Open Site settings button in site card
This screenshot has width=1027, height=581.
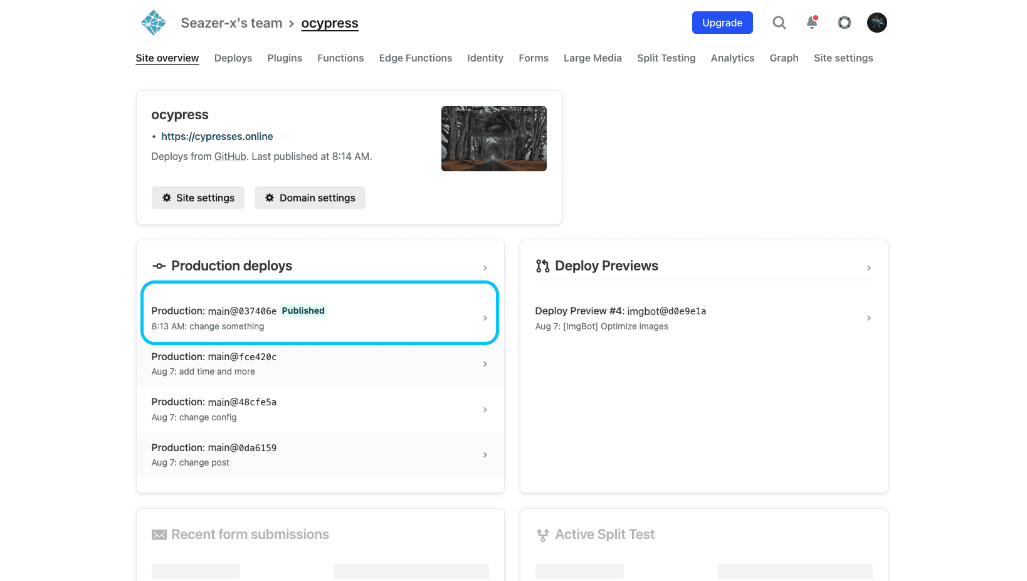[198, 198]
